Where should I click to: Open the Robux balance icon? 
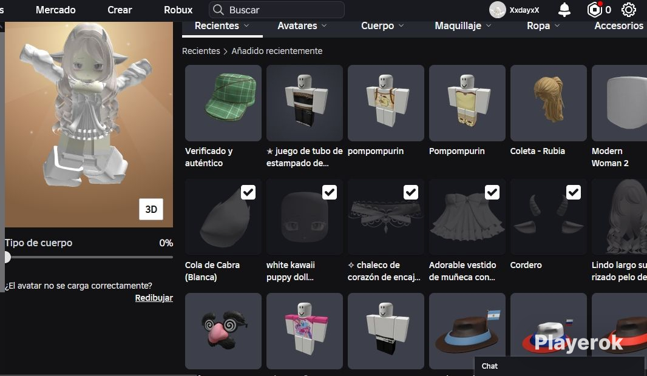(x=594, y=10)
